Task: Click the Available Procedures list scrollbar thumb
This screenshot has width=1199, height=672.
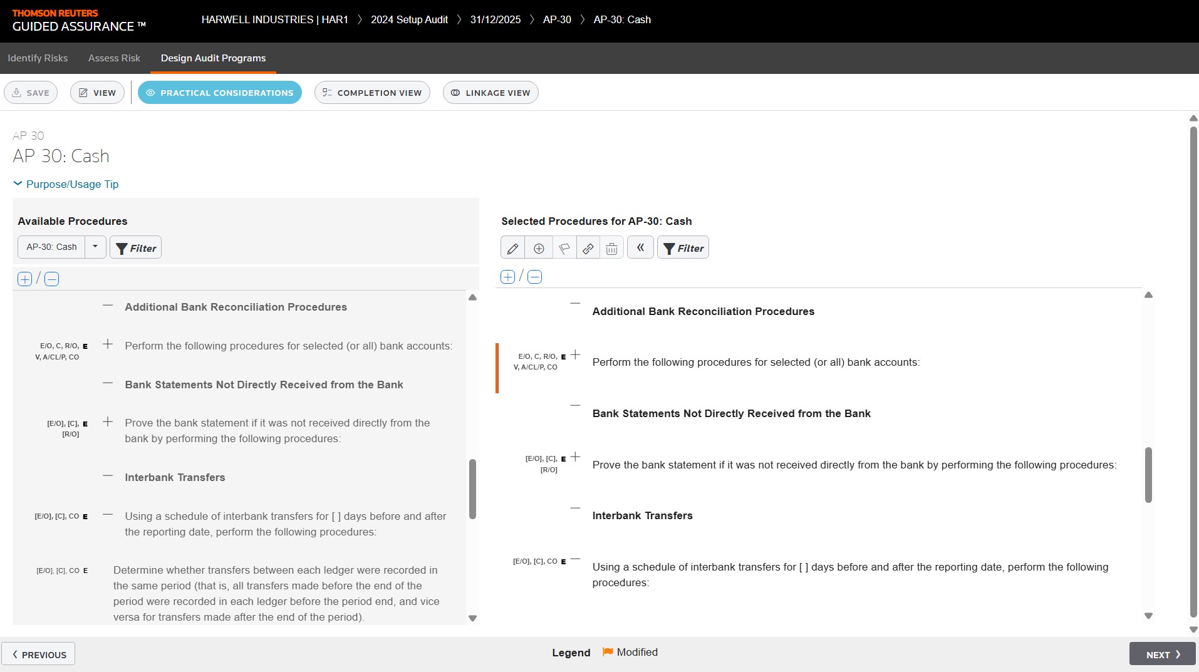Action: [472, 488]
